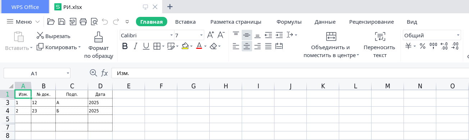Expand the fill color dropdown arrow

[x=192, y=46]
